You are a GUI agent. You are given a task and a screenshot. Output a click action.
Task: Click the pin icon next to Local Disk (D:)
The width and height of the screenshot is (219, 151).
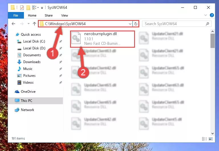tap(60, 48)
